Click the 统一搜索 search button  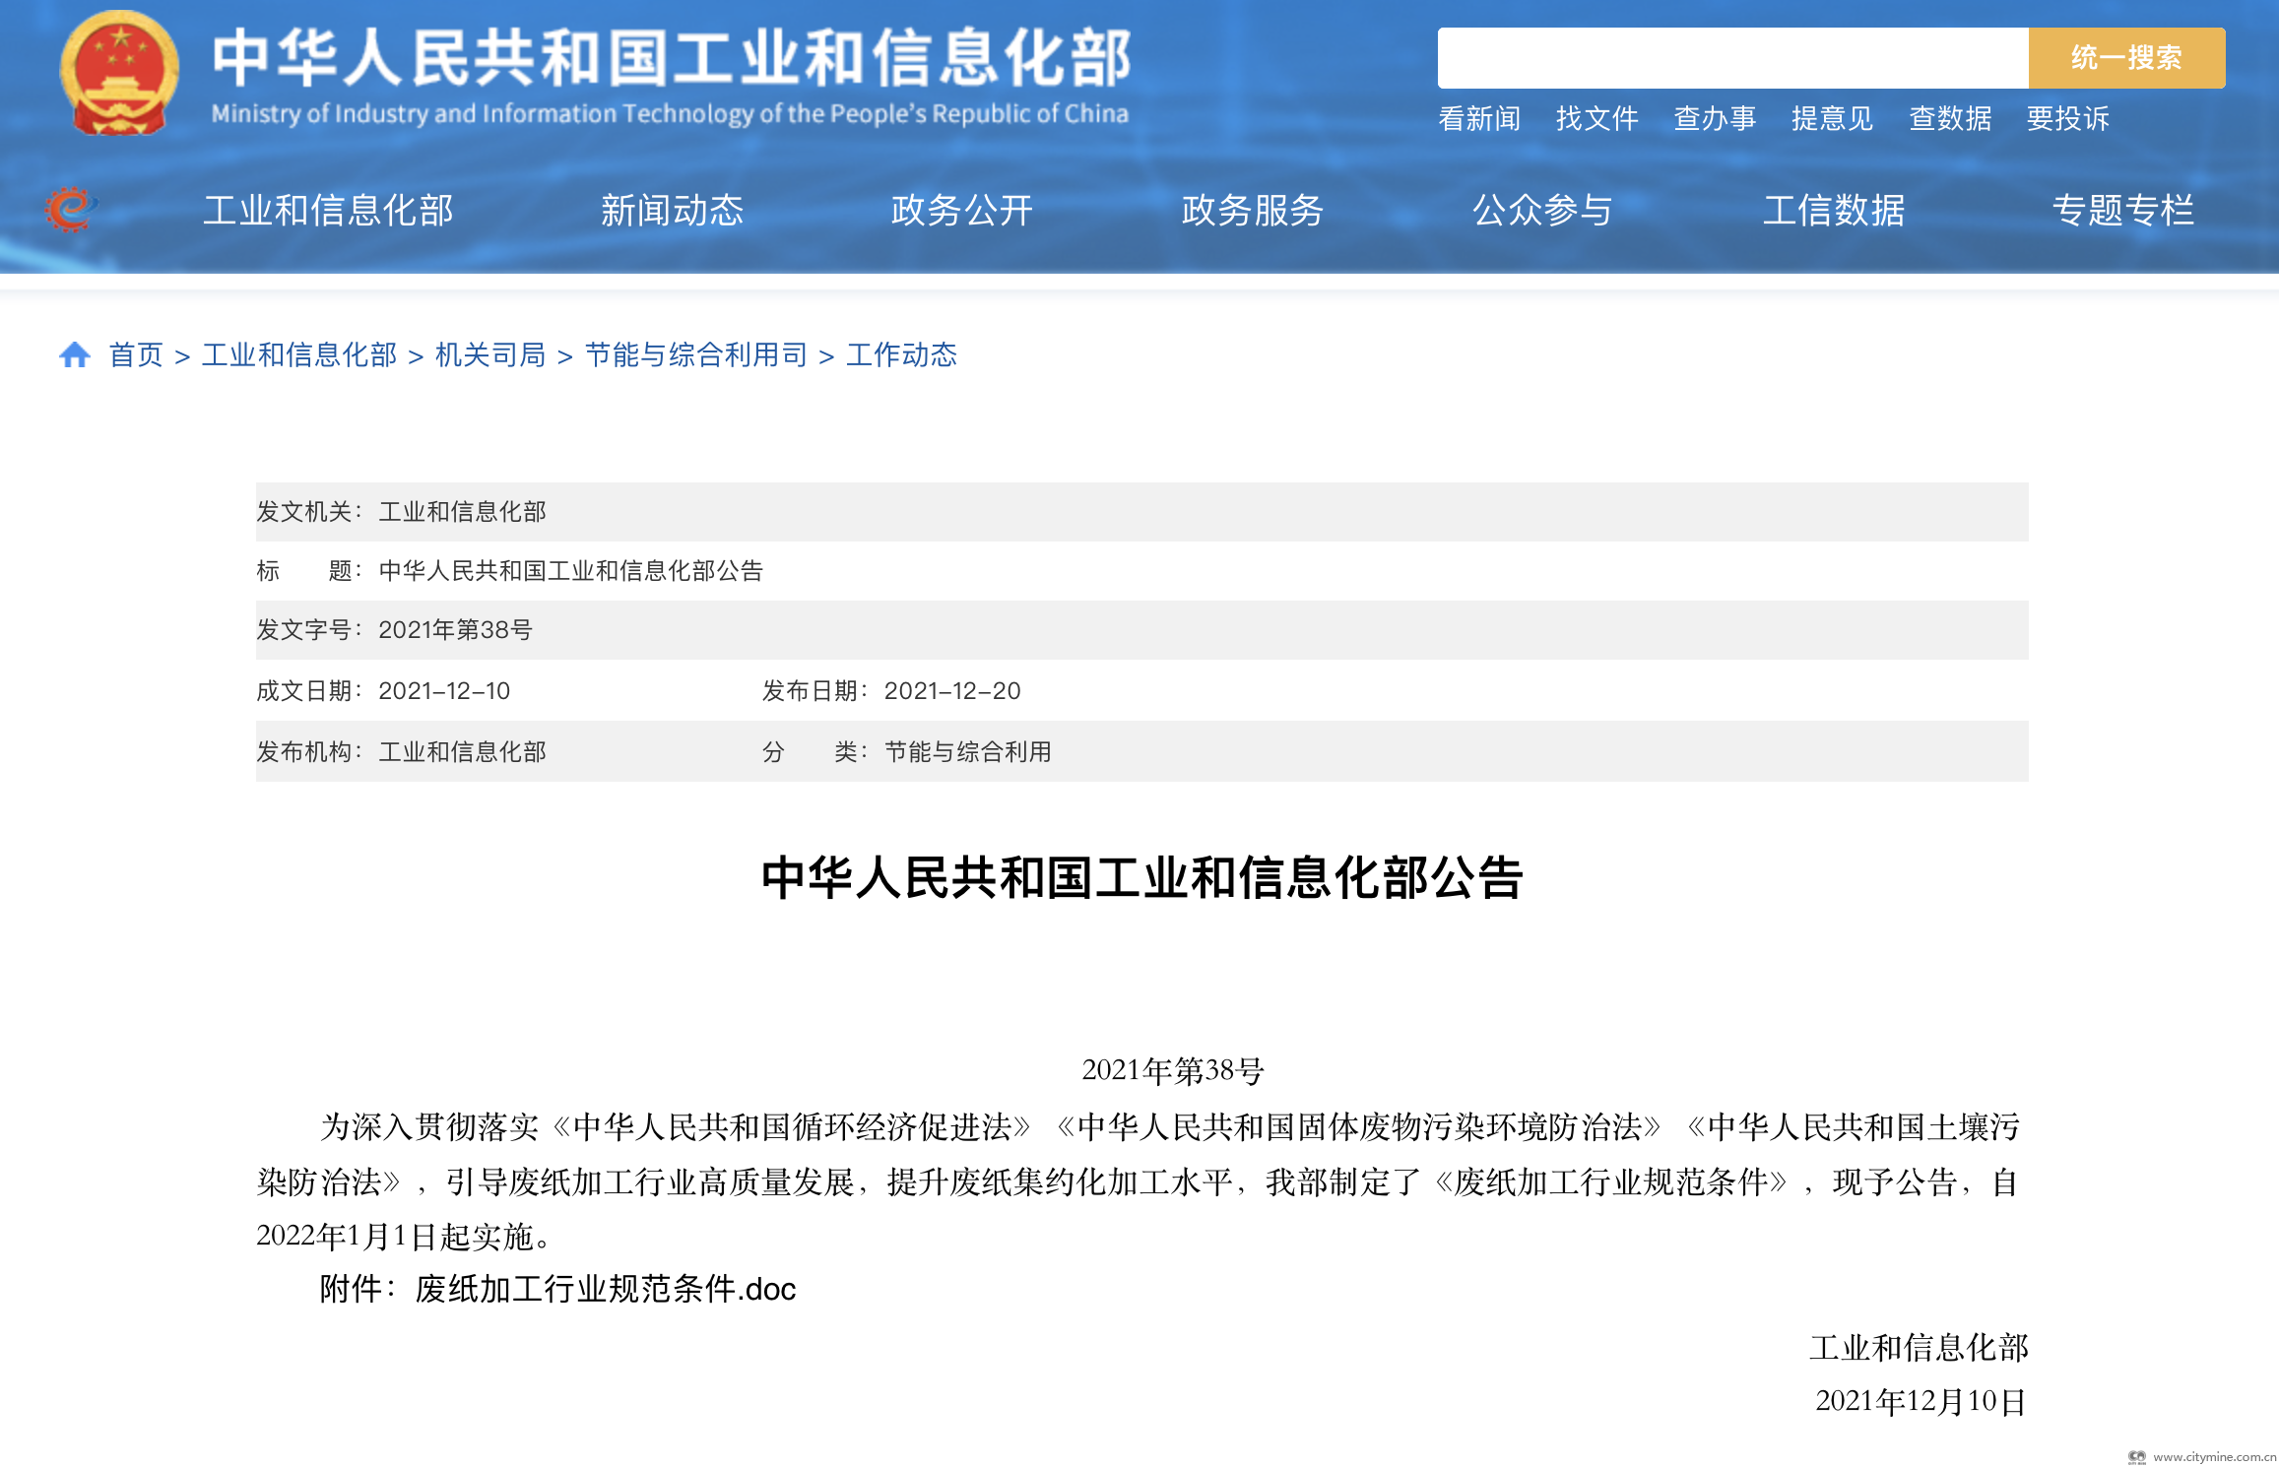[x=2125, y=58]
